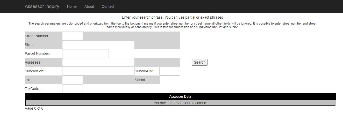
Task: Focus the Lot input field
Action: (x=73, y=80)
